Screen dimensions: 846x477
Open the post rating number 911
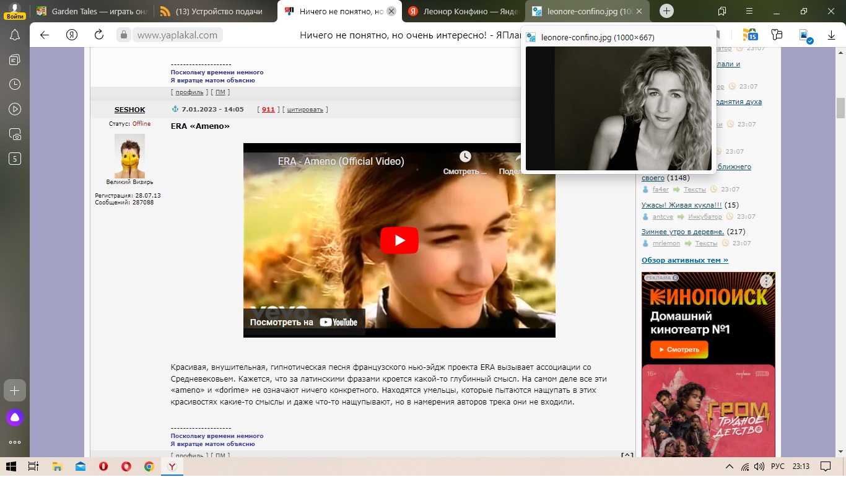[268, 110]
